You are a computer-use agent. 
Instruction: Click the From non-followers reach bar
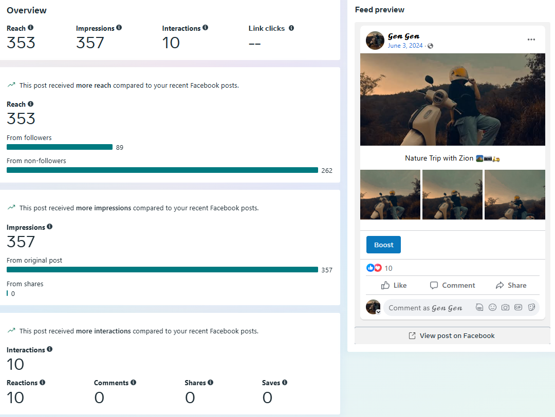[162, 170]
